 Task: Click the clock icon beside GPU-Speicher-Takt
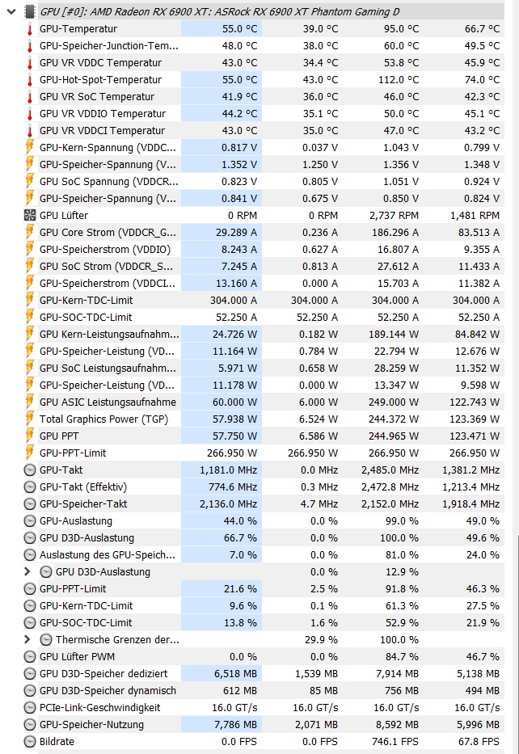click(30, 504)
